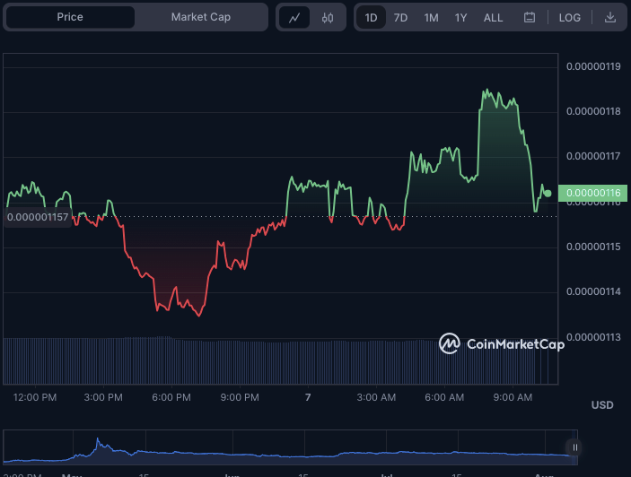
Task: Click the red price line's lowest dip
Action: point(199,315)
